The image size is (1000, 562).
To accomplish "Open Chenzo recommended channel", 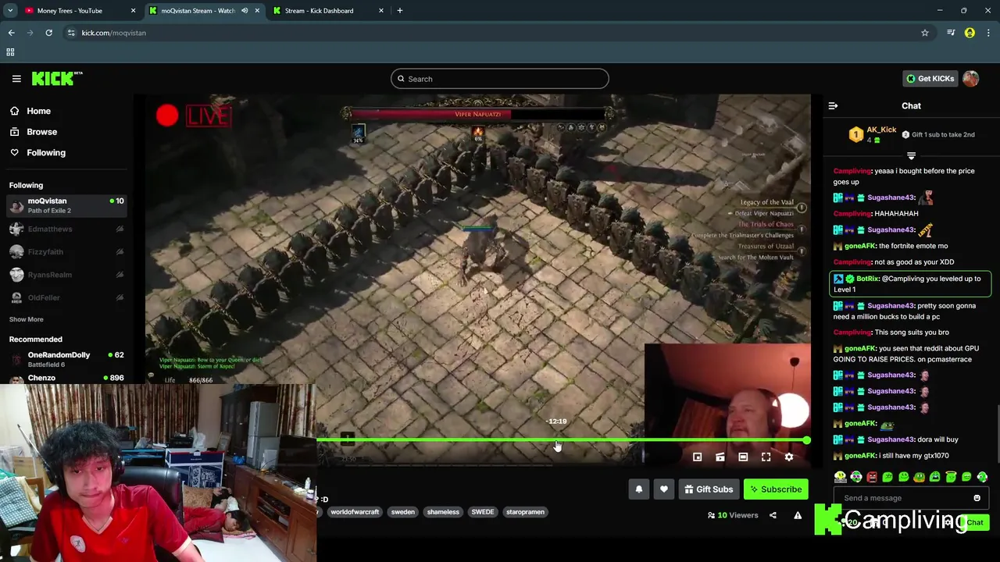I will click(x=66, y=378).
